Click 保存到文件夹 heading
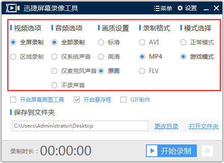The width and height of the screenshot is (224, 163). [34, 112]
